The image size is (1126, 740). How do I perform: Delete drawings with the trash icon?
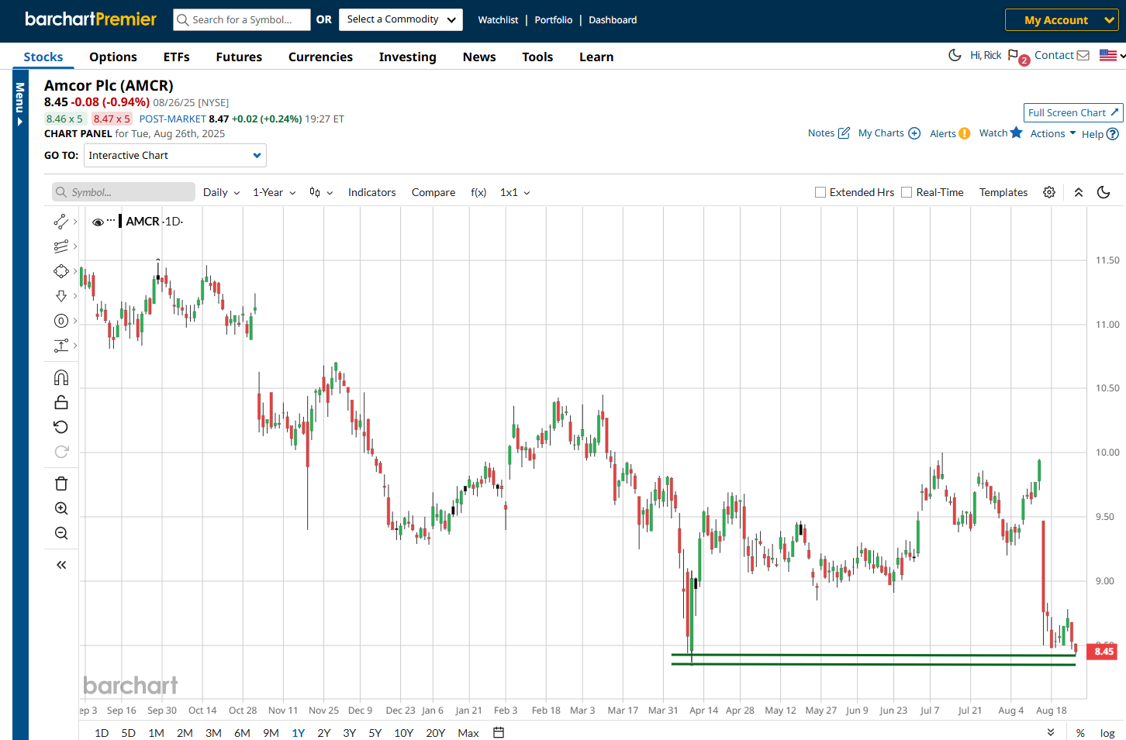pyautogui.click(x=61, y=484)
